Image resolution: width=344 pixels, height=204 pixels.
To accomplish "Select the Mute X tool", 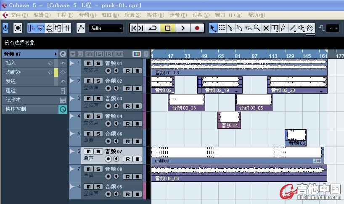I will pyautogui.click(x=266, y=28).
